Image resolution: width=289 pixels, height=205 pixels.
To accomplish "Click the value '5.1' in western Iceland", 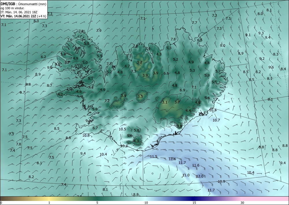I will click(90, 79).
